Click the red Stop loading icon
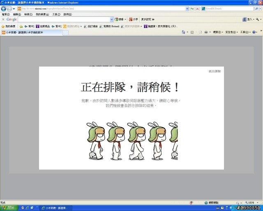 coord(197,9)
